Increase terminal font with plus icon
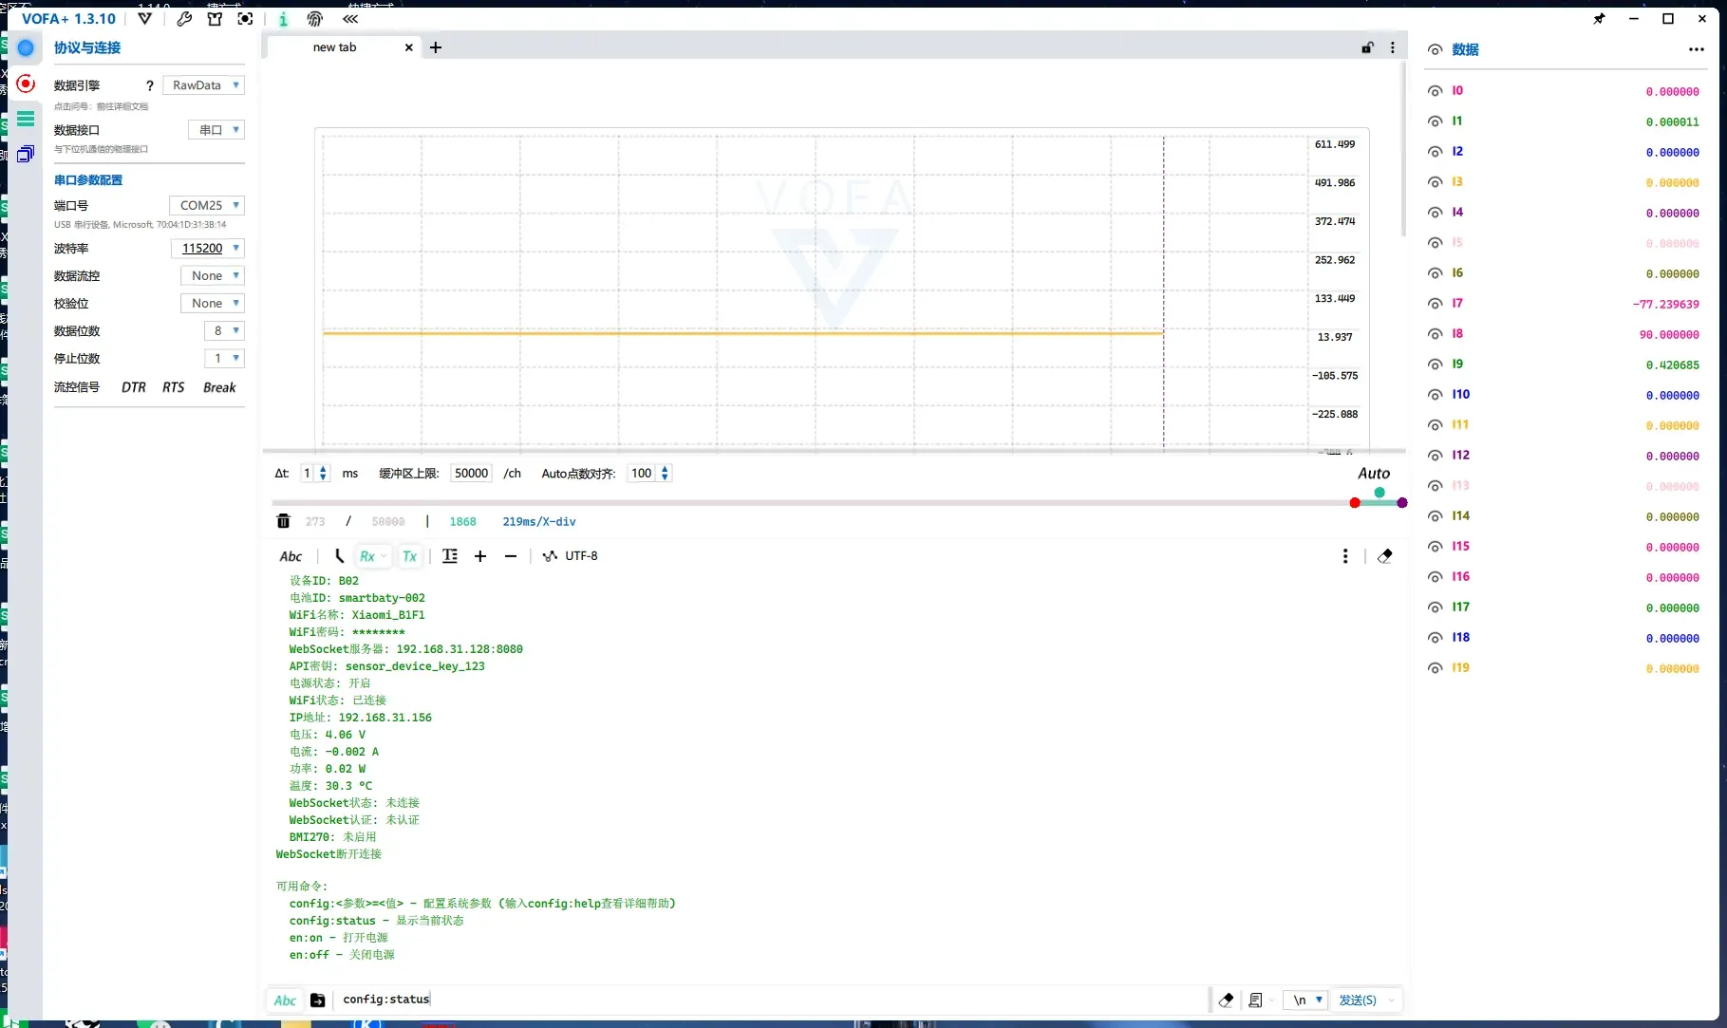The image size is (1727, 1028). 480,556
